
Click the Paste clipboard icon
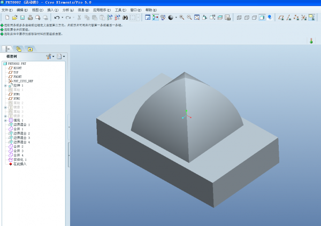[x=94, y=18]
